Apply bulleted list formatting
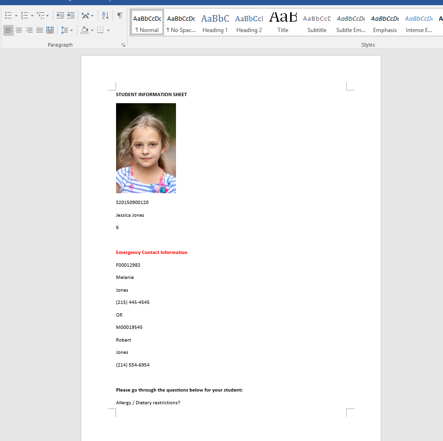The image size is (443, 441). click(8, 16)
